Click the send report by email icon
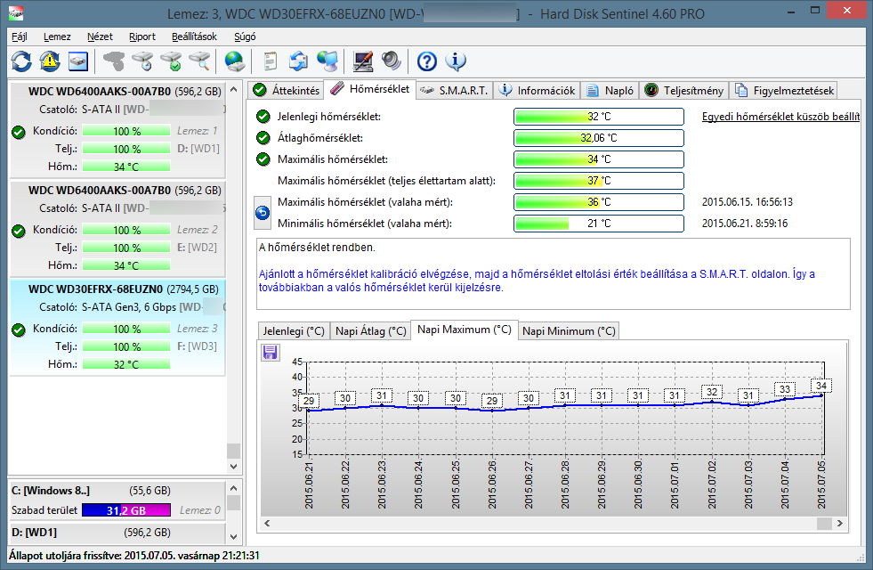Image resolution: width=873 pixels, height=570 pixels. click(298, 61)
